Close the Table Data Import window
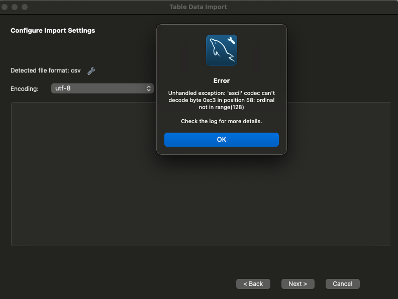398x299 pixels. [5, 7]
